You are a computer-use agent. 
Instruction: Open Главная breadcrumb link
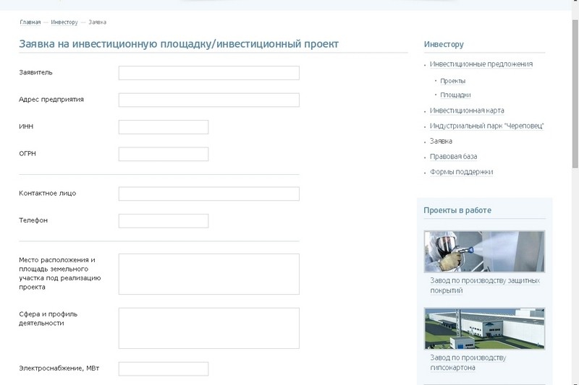[30, 22]
